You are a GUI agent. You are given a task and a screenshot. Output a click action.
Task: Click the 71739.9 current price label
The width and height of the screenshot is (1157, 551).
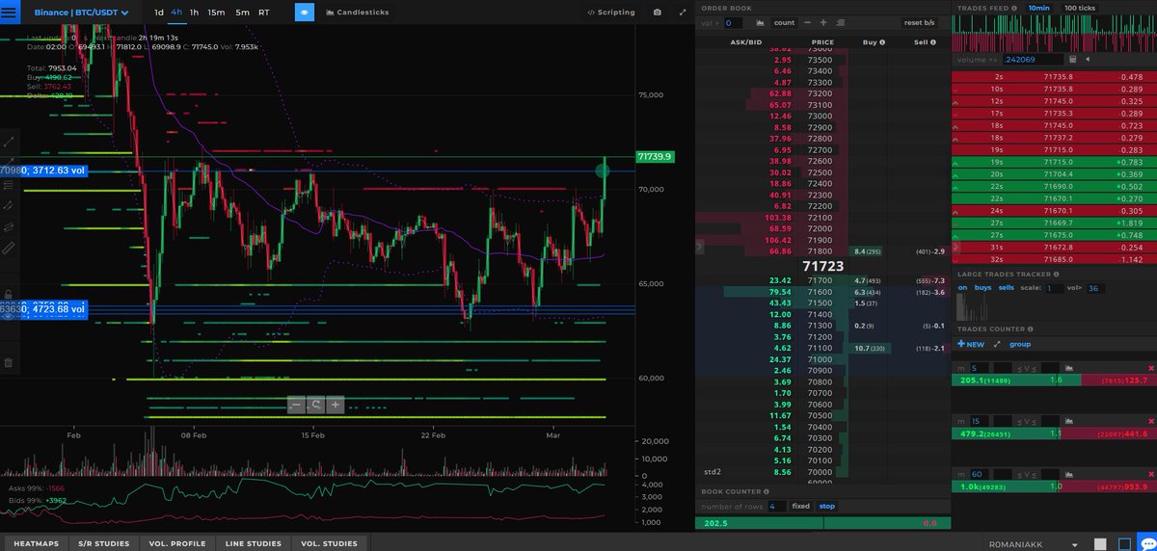655,156
